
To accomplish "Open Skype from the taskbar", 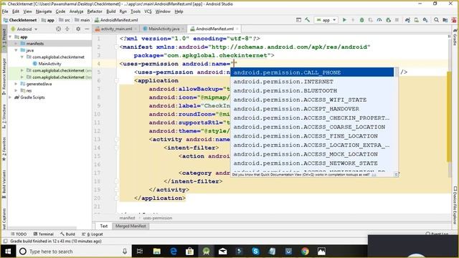I will point(255,251).
